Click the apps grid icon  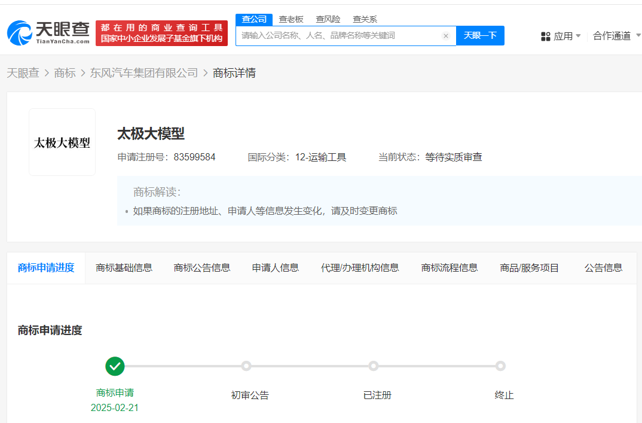point(545,36)
